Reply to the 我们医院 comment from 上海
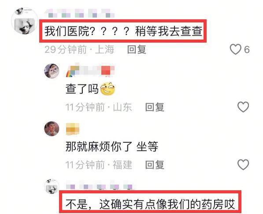The image size is (263, 214). [137, 50]
